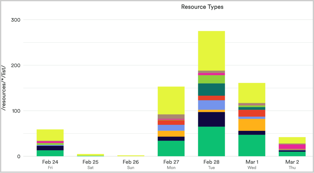
Task: Select the Feb 24 Fri axis label
Action: coord(50,164)
